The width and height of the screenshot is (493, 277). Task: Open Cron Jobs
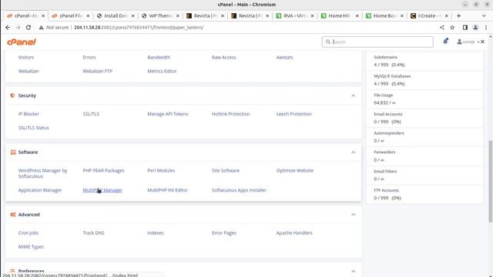click(29, 233)
